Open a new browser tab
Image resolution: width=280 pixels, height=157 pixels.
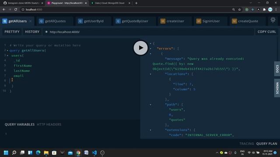[x=136, y=3]
